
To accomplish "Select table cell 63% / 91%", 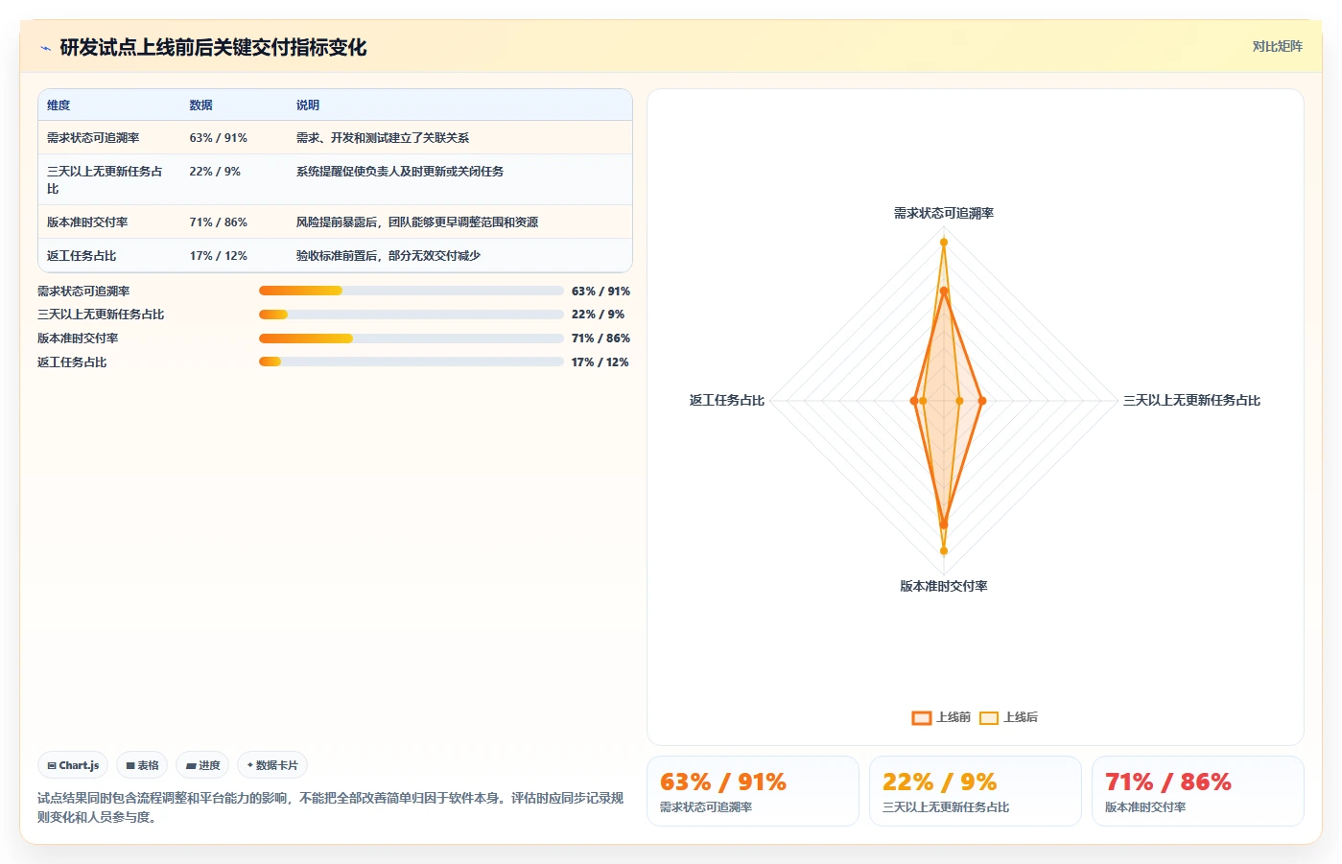I will (x=218, y=138).
